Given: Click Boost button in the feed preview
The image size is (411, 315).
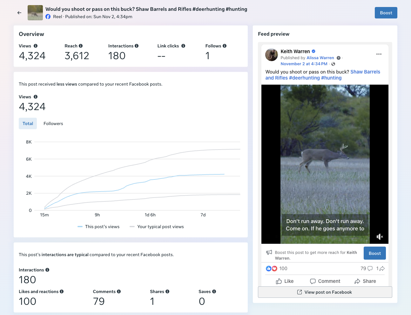Looking at the screenshot, I should [x=375, y=253].
